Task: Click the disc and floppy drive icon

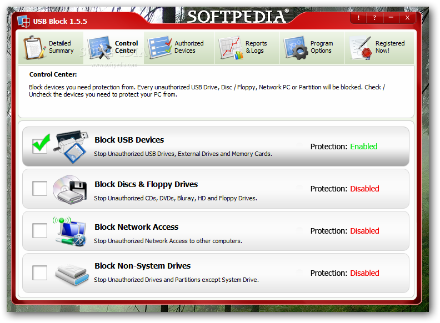Action: [x=69, y=189]
